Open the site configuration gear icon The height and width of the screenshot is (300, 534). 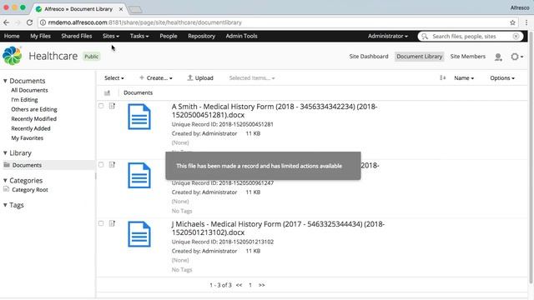516,57
